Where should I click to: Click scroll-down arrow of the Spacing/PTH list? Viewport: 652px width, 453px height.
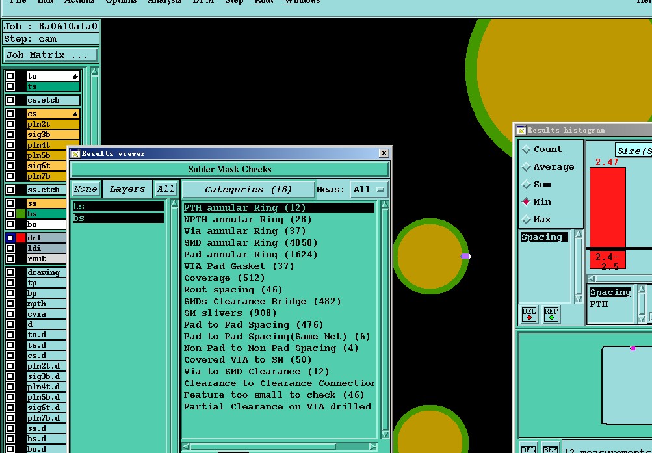point(642,318)
